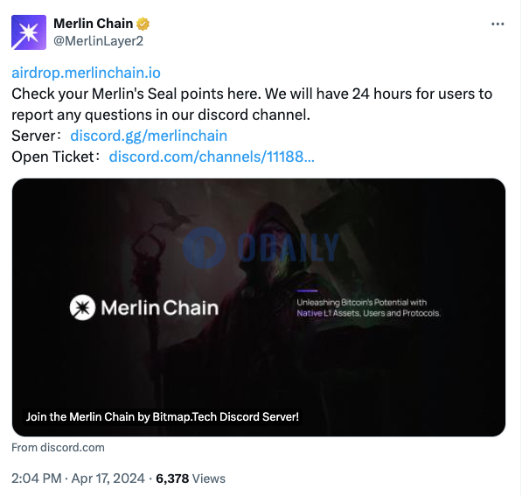
Task: Click the Join the Merlin Chain Discord caption
Action: pos(163,417)
